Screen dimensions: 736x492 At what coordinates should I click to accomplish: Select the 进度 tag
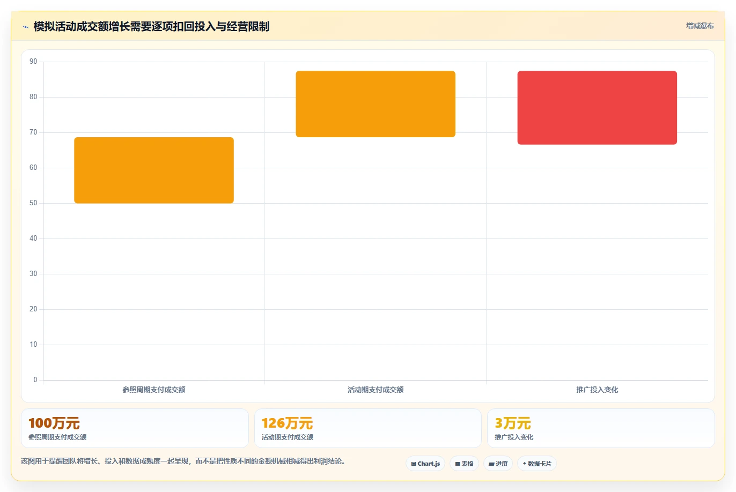click(x=498, y=464)
